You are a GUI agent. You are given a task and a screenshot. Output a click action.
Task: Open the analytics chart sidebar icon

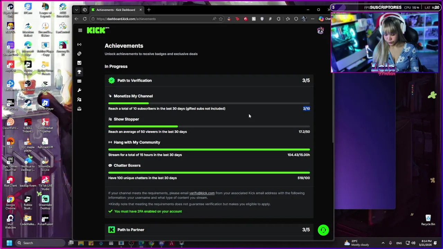[x=79, y=63]
